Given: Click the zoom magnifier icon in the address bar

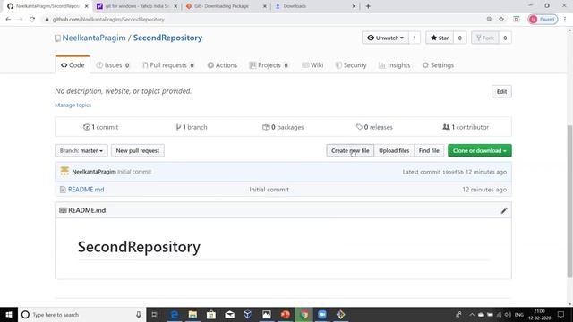Looking at the screenshot, I should click(489, 20).
